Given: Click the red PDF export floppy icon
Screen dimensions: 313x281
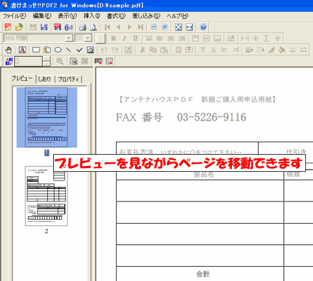Looking at the screenshot, I should (x=57, y=27).
